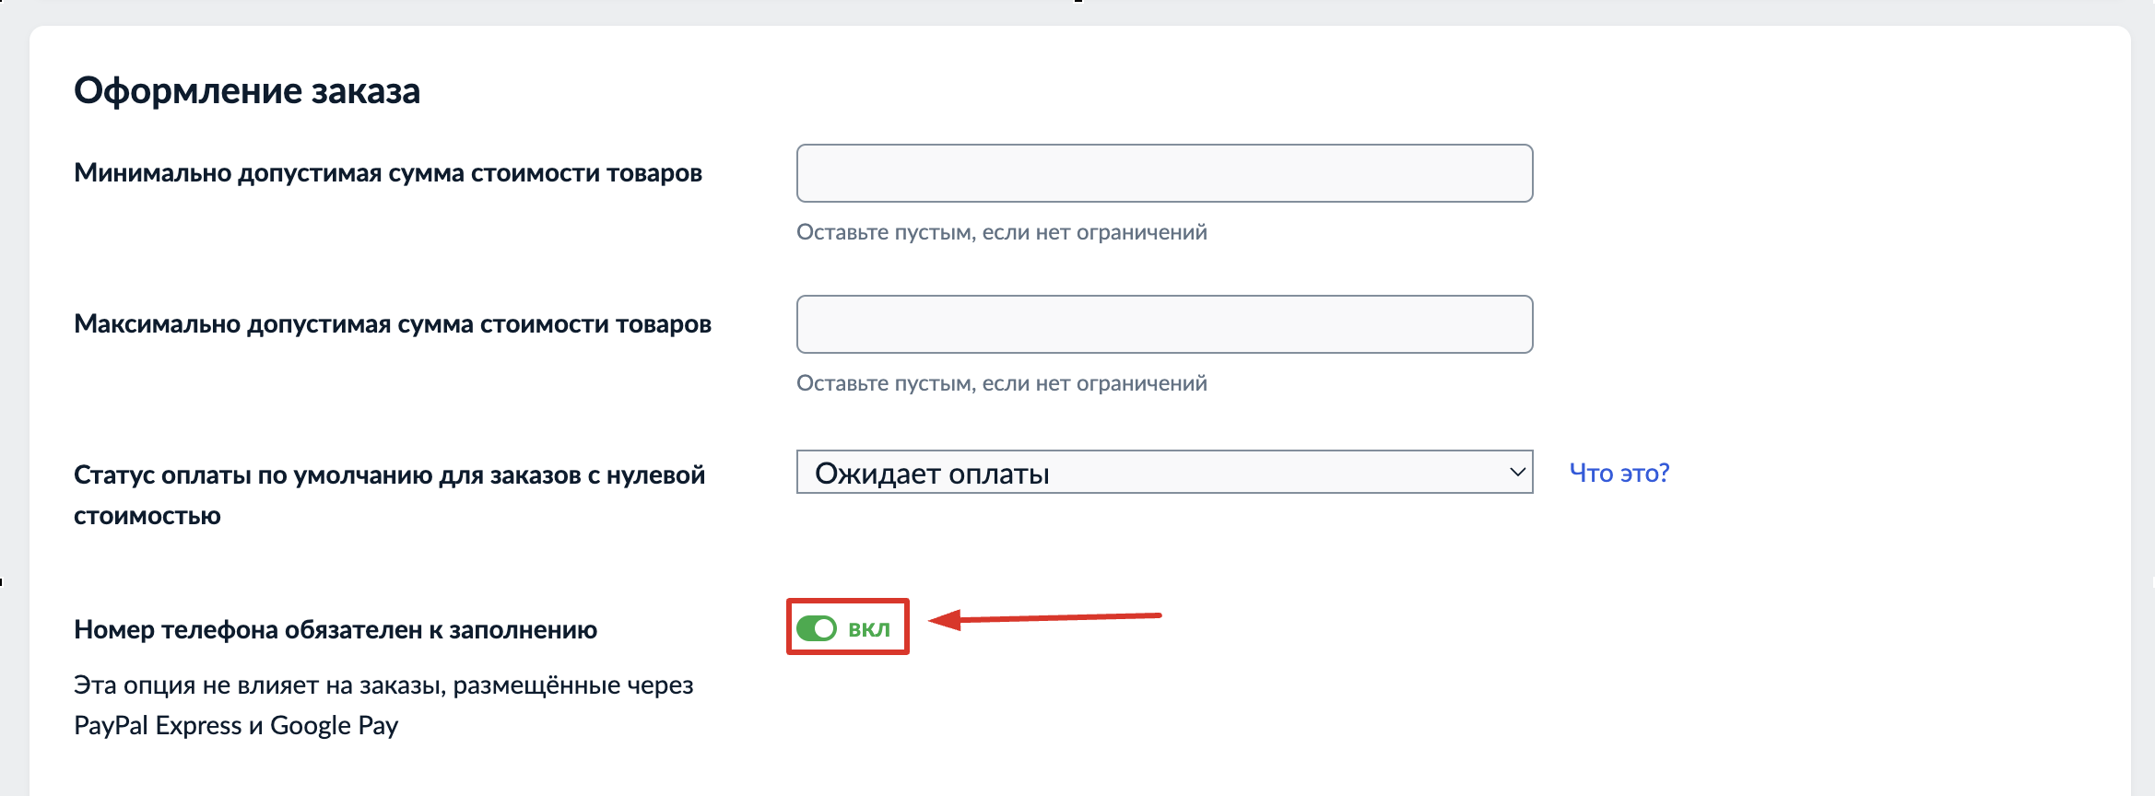Image resolution: width=2155 pixels, height=796 pixels.
Task: Click label "Номер телефона обязателен к заполнению"
Action: pos(336,630)
